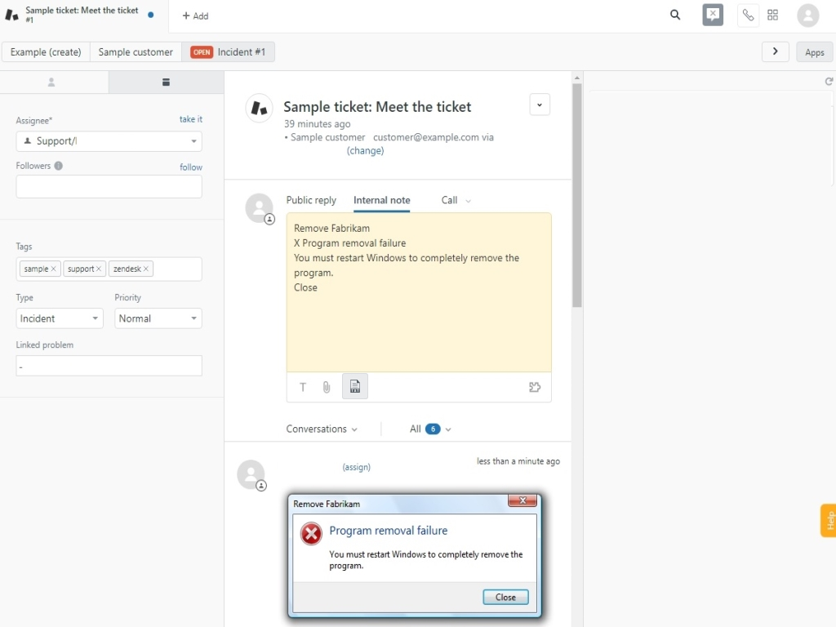
Task: Open the Type dropdown set to Incident
Action: coord(60,318)
